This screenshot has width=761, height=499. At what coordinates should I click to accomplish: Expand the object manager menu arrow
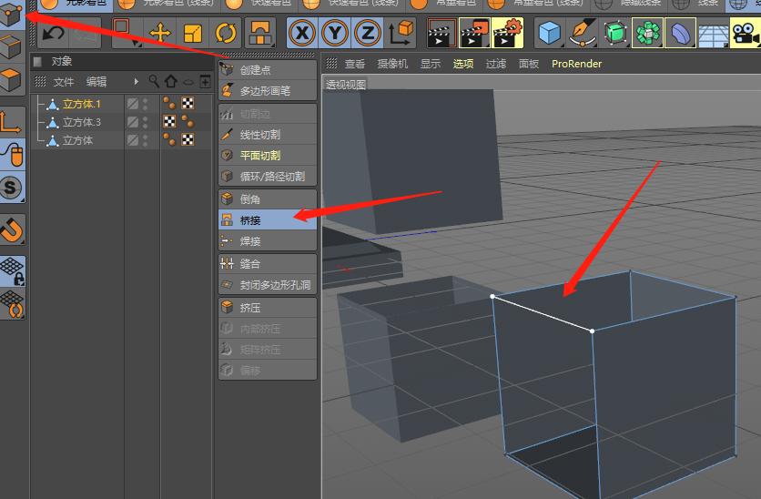pyautogui.click(x=136, y=82)
